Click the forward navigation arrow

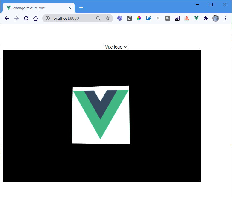[16, 18]
